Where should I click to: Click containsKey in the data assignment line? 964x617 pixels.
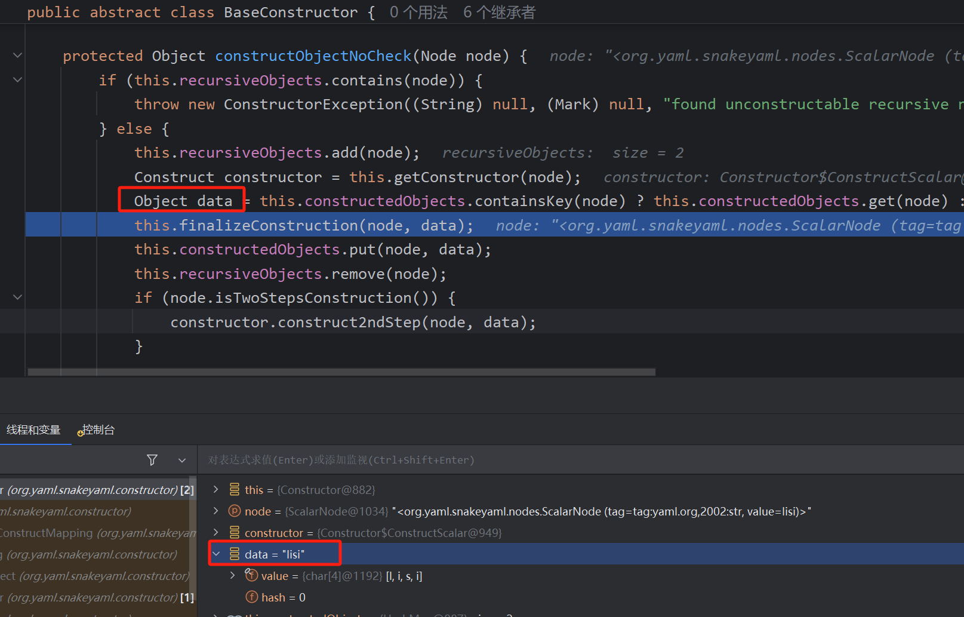pyautogui.click(x=524, y=201)
